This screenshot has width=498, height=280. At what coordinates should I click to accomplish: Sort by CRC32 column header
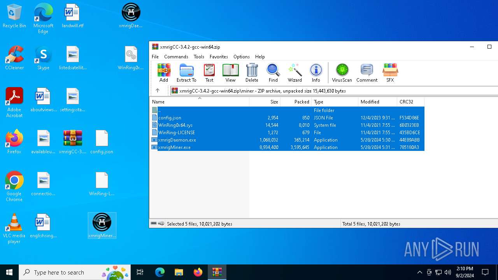point(410,102)
